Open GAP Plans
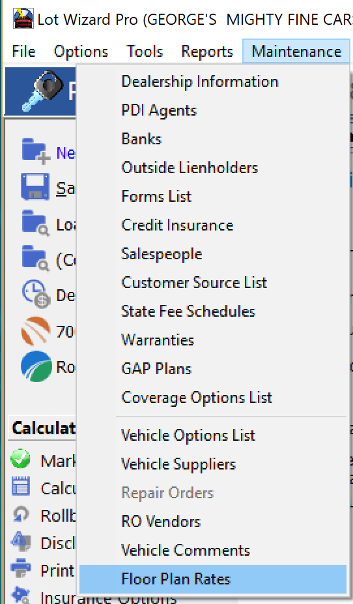 click(213, 369)
